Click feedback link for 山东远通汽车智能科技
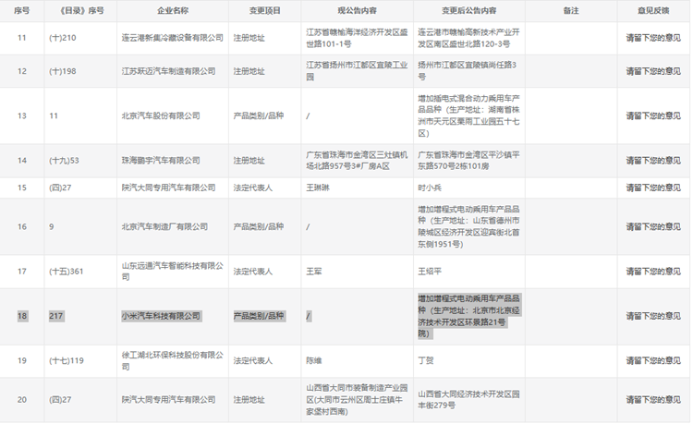This screenshot has width=693, height=424. pos(652,272)
